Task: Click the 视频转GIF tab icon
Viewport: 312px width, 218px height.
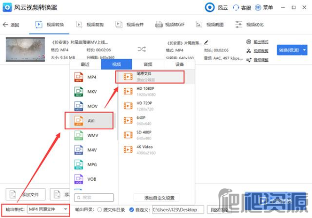Action: pyautogui.click(x=159, y=25)
